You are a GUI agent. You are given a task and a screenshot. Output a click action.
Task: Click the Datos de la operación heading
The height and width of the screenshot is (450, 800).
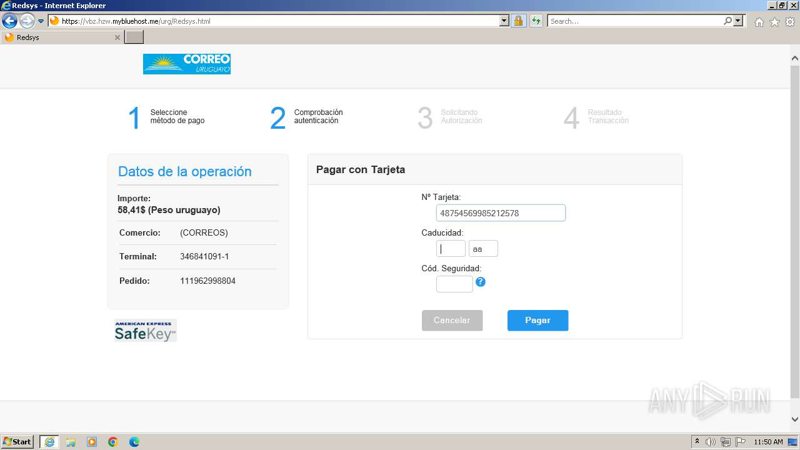tap(185, 171)
